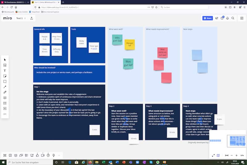Select the Text tool

tap(5, 71)
